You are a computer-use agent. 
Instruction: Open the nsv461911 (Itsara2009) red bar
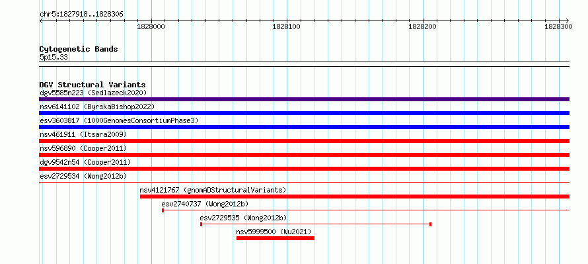304,141
